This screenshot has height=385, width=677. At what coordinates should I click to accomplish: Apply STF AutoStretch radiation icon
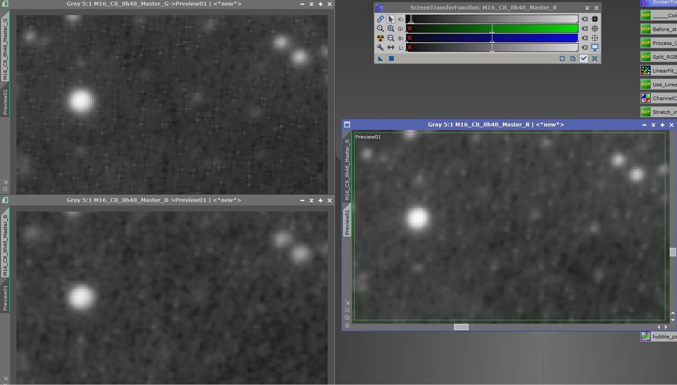click(380, 38)
